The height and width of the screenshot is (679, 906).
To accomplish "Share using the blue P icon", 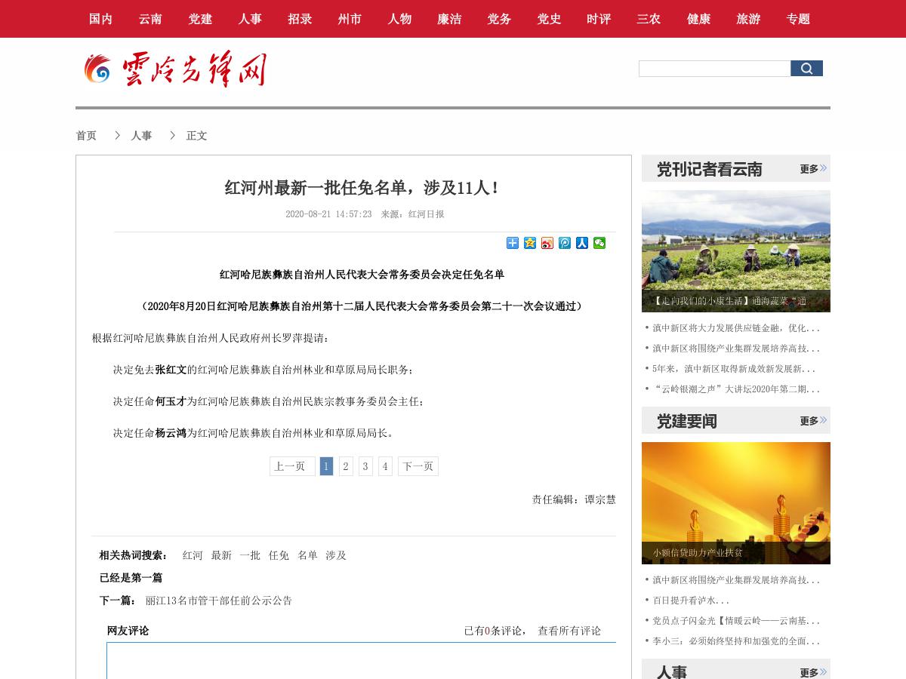I will pos(564,243).
